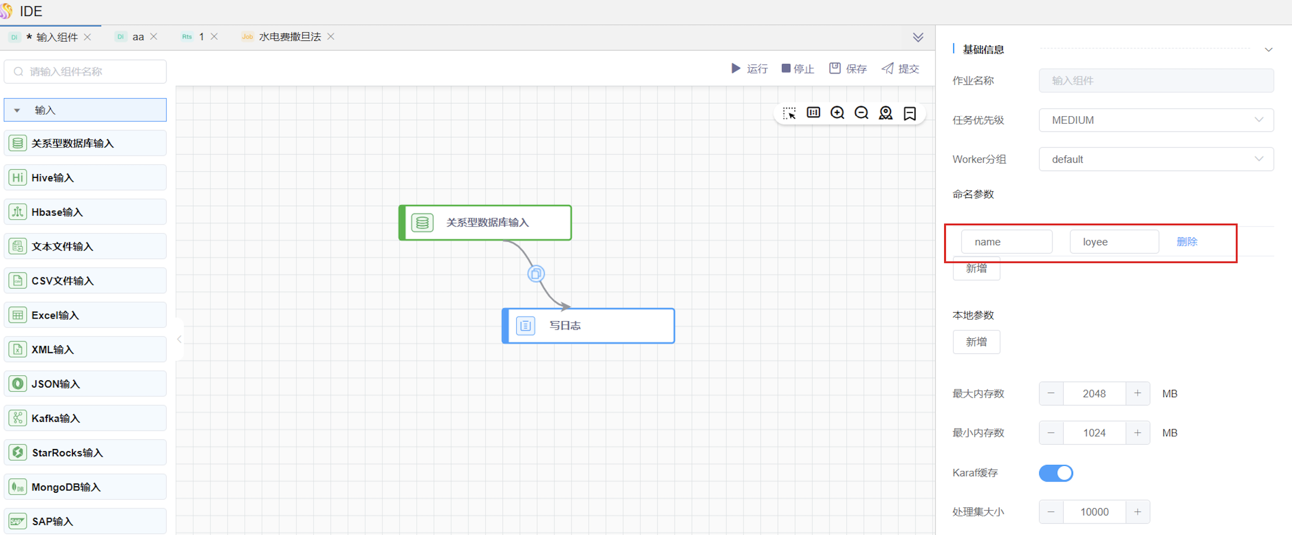Screen dimensions: 1292x535
Task: Collapse the 输入 component category
Action: point(17,110)
